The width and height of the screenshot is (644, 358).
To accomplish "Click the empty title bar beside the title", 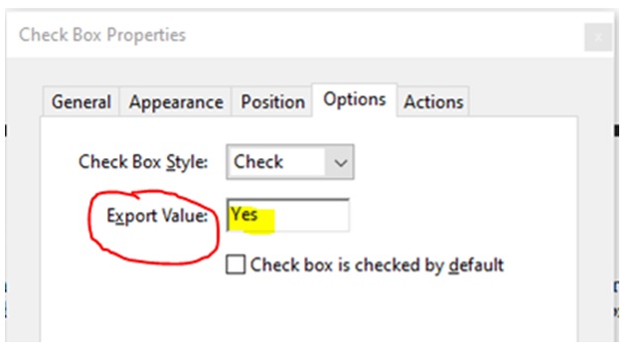I will tap(382, 36).
